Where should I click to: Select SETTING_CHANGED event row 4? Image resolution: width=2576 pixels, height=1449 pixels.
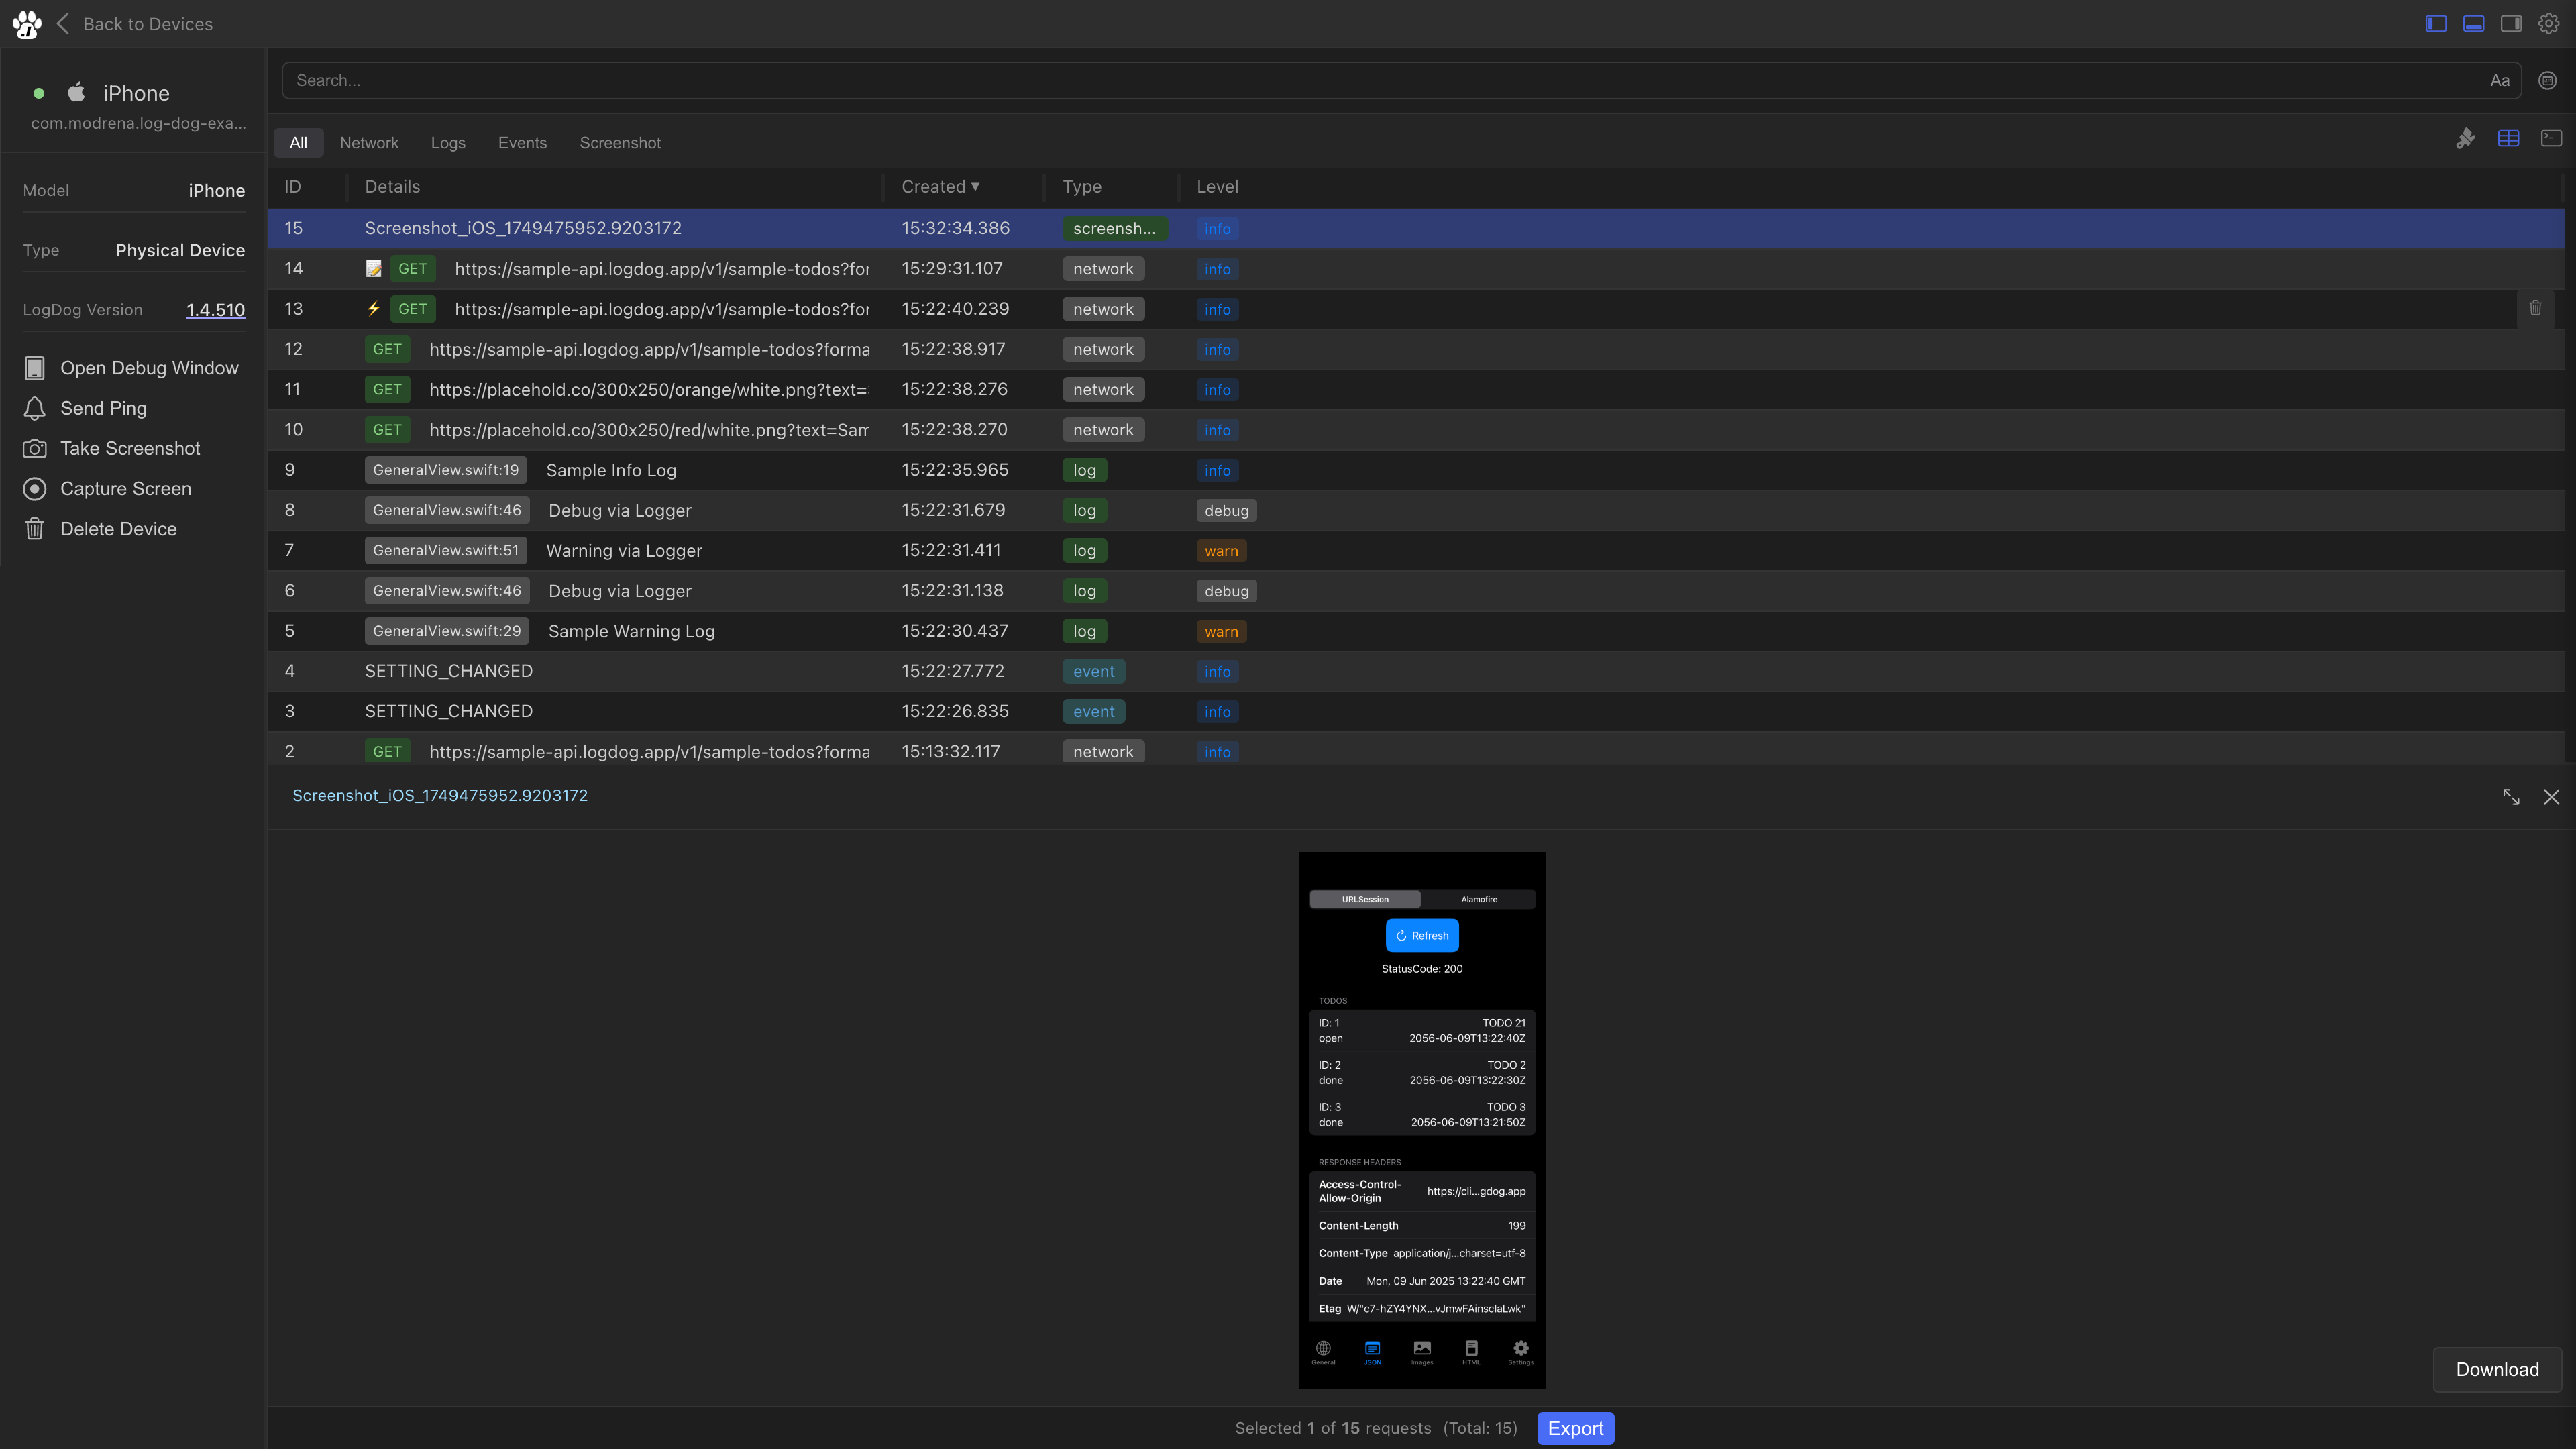click(x=1416, y=671)
